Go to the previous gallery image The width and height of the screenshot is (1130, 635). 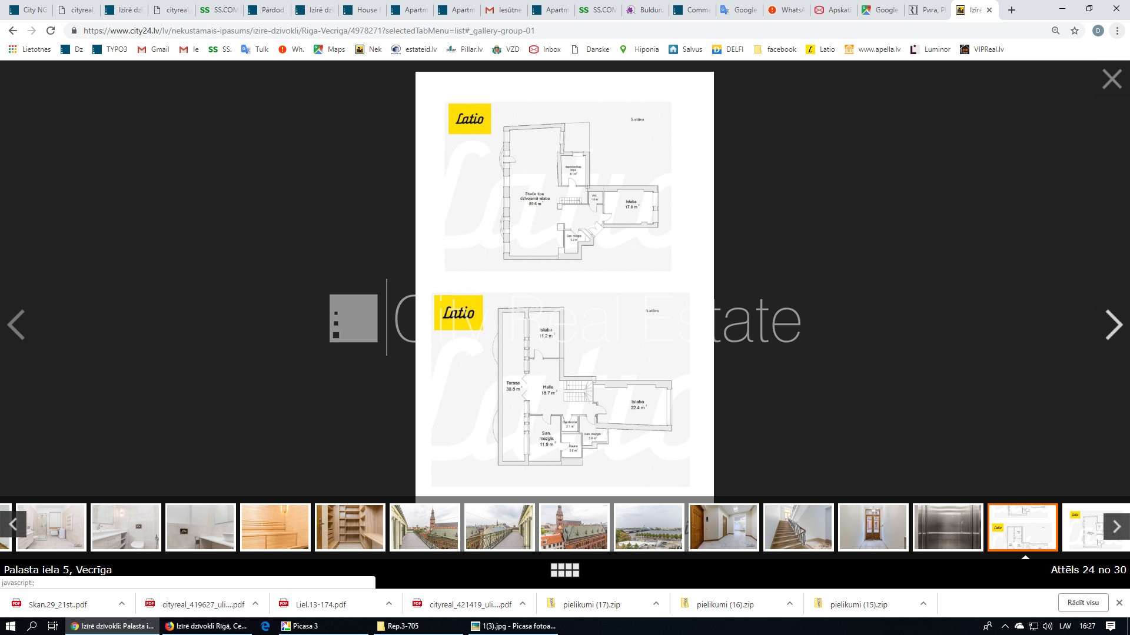16,325
